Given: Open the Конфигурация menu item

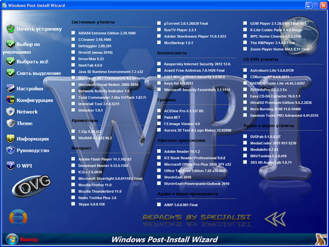Looking at the screenshot, I should (35, 100).
